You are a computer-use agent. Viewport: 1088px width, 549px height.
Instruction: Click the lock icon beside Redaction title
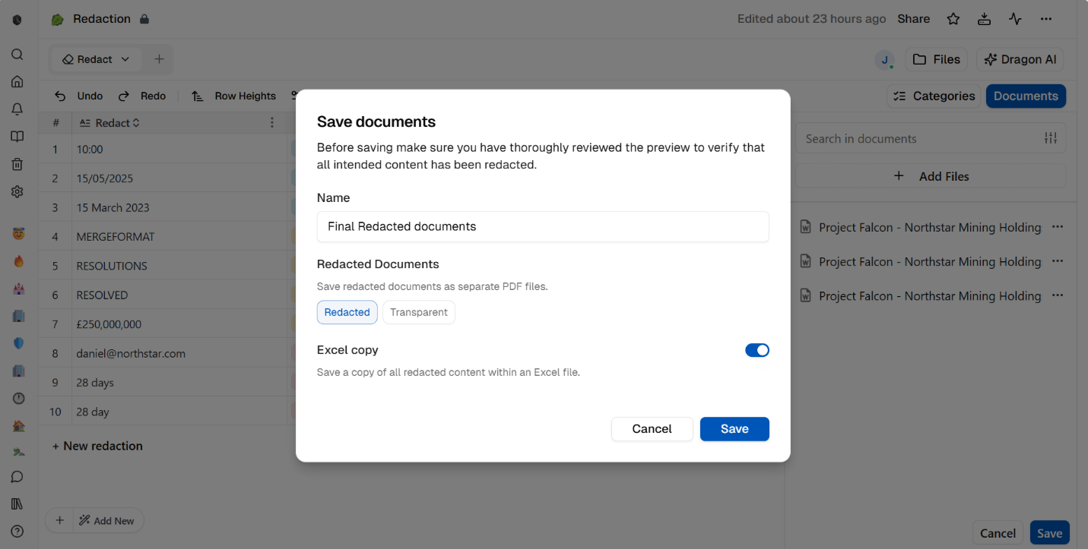click(144, 19)
